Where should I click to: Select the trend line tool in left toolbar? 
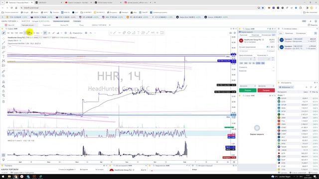click(3, 43)
